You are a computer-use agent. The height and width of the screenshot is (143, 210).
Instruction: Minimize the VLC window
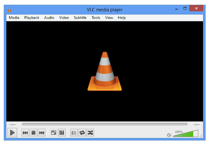coord(177,9)
